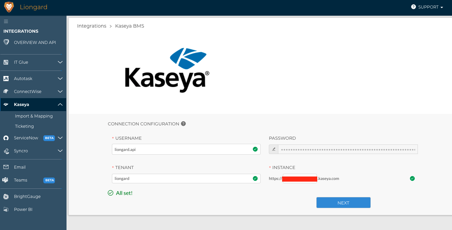Image resolution: width=452 pixels, height=230 pixels.
Task: Click the password edit pencil icon
Action: coord(274,149)
